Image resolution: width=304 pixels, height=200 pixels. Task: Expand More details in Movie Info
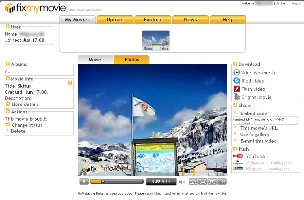tap(22, 104)
